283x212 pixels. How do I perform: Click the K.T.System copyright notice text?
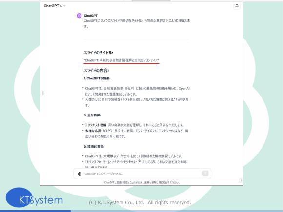pos(140,202)
